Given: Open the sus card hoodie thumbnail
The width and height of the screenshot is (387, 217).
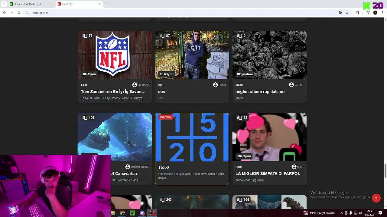Looking at the screenshot, I should (x=192, y=55).
